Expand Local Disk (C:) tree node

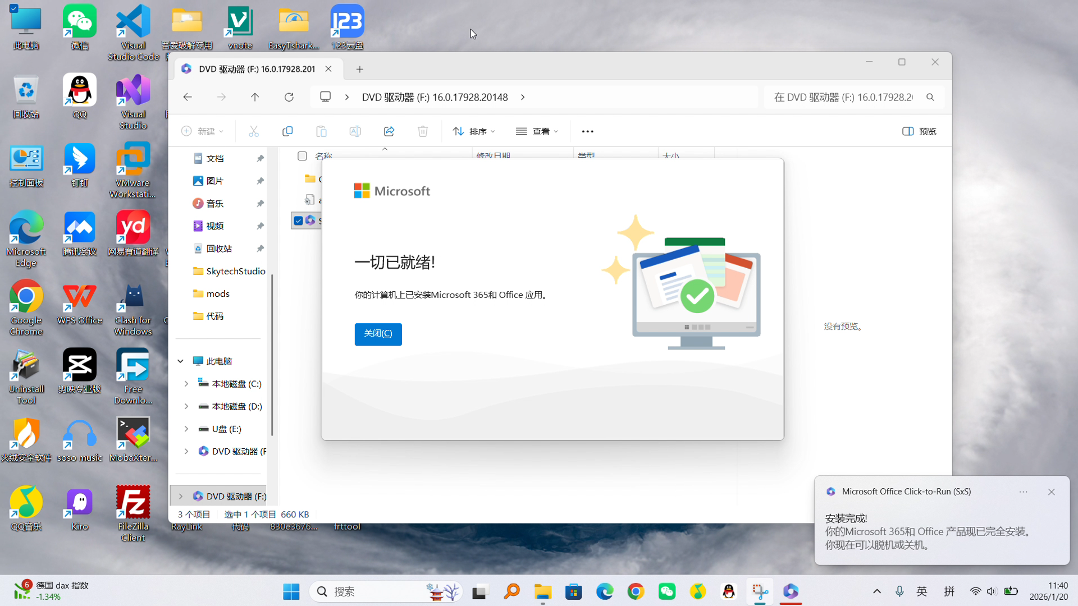[x=186, y=384]
